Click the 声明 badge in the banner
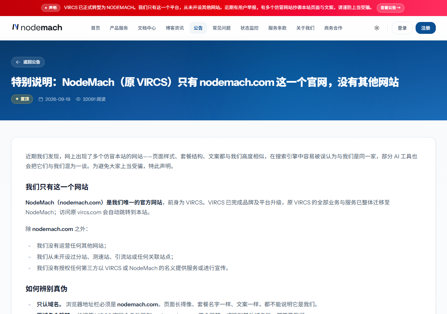This screenshot has width=447, height=314. tap(51, 8)
